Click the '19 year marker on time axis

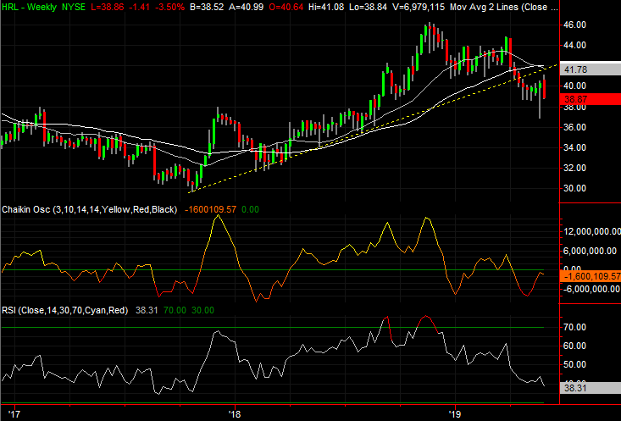[456, 414]
